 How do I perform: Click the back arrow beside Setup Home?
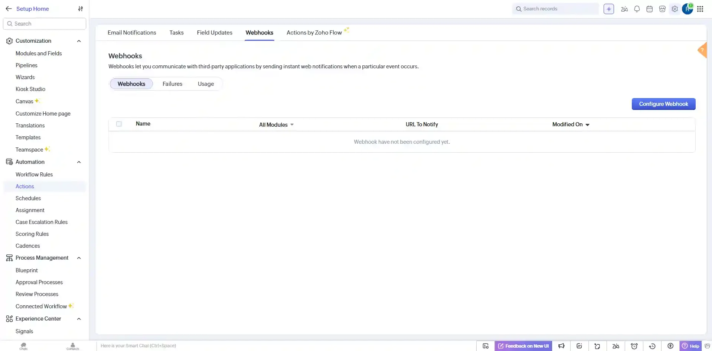click(x=9, y=9)
